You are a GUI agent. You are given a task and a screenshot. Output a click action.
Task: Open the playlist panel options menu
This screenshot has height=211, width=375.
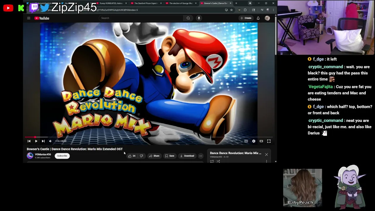coord(267,161)
